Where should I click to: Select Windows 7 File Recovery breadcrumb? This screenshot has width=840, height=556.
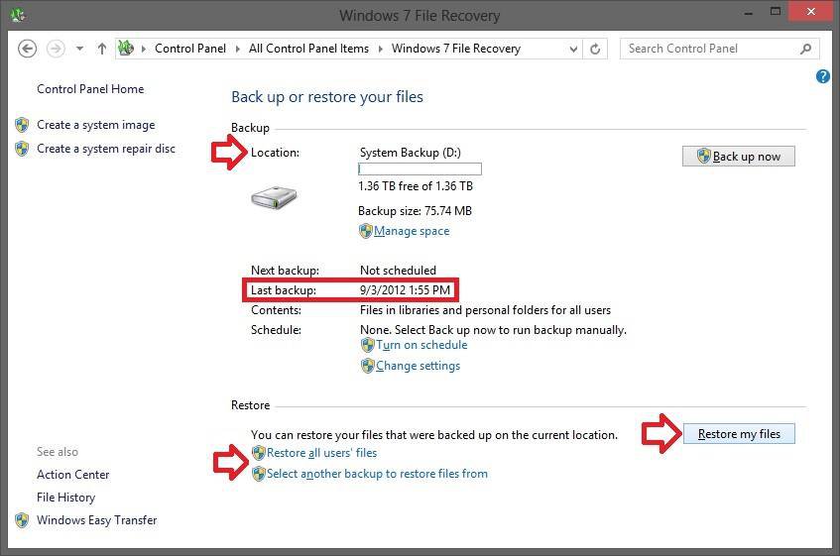tap(456, 49)
